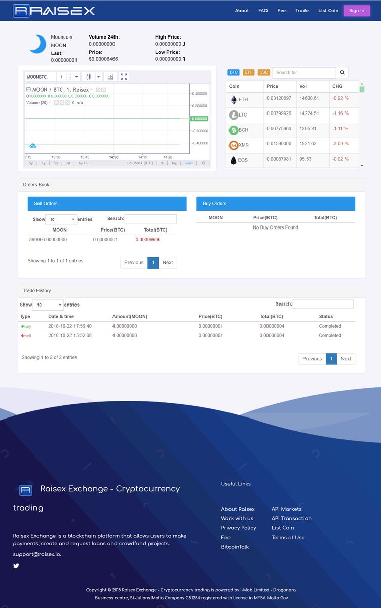Viewport: 381px width, 608px height.
Task: Select the ETH coin icon row
Action: (234, 100)
